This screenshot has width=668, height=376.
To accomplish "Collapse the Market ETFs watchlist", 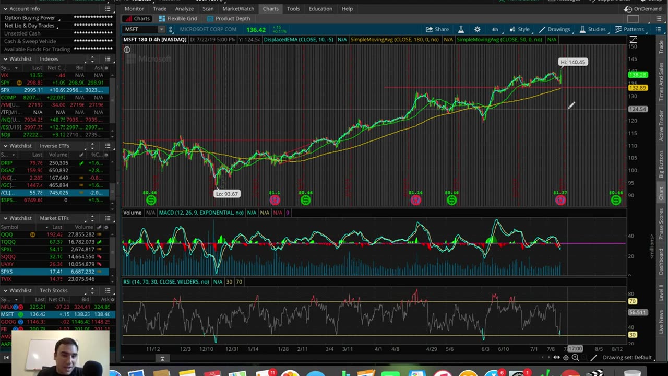I will coord(5,218).
